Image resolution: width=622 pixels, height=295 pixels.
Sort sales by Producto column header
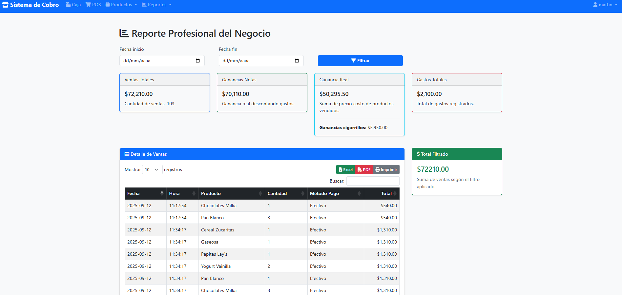(211, 193)
